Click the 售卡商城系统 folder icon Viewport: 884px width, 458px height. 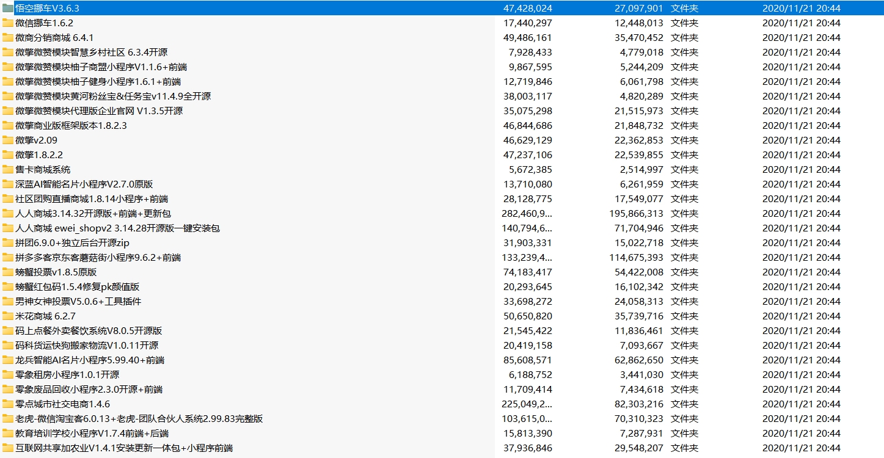pos(7,170)
